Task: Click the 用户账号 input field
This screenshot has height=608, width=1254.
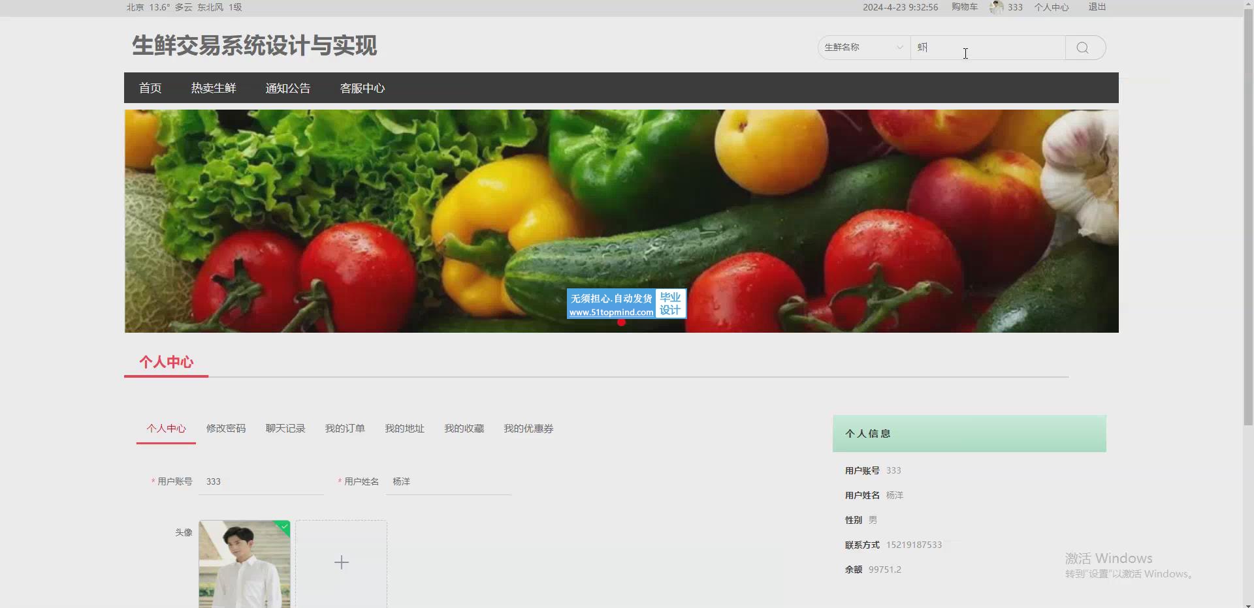Action: [x=261, y=481]
